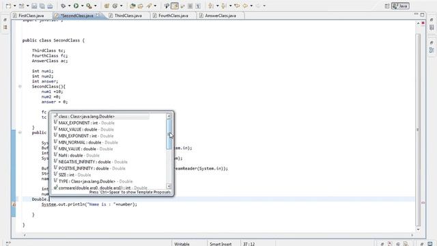The image size is (437, 246).
Task: Close the SecondClass.java tab
Action: 98,15
